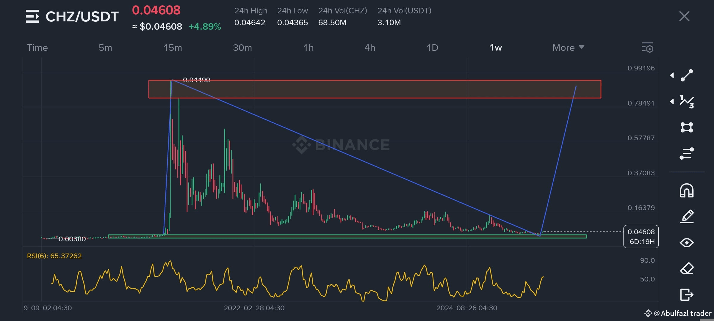Tap the 24h High value 0.04642

(250, 23)
